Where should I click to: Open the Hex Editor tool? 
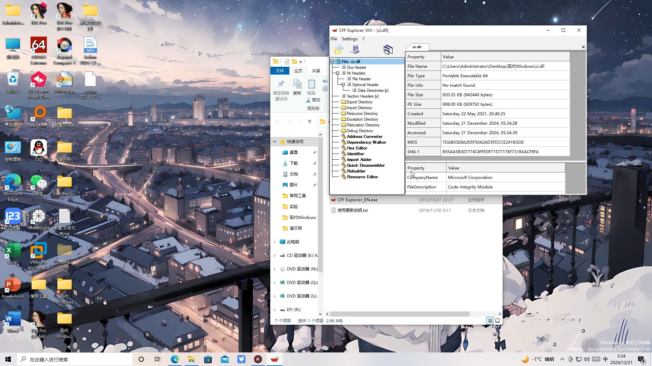[357, 147]
